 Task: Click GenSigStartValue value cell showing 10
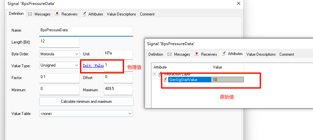pyautogui.click(x=227, y=80)
